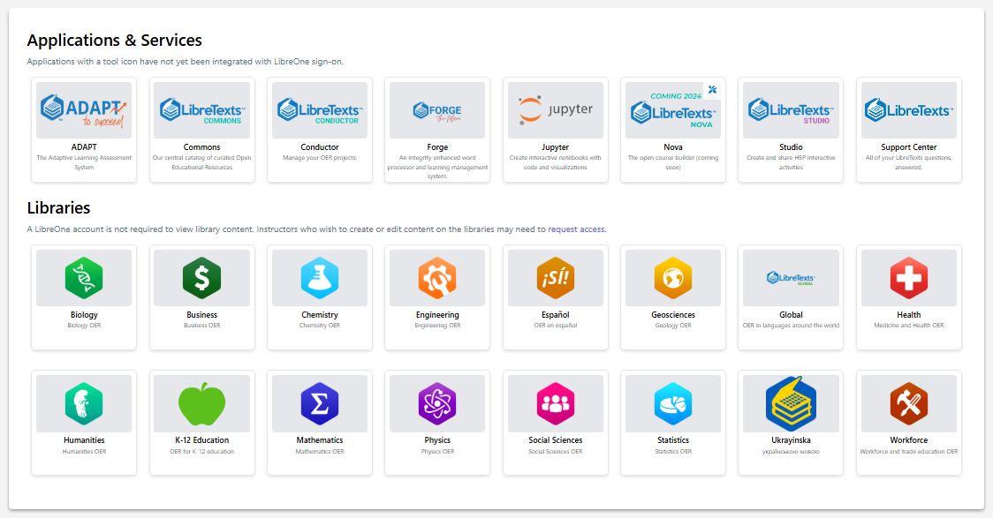Select the pink Social Sciences people icon
This screenshot has width=993, height=518.
(556, 403)
